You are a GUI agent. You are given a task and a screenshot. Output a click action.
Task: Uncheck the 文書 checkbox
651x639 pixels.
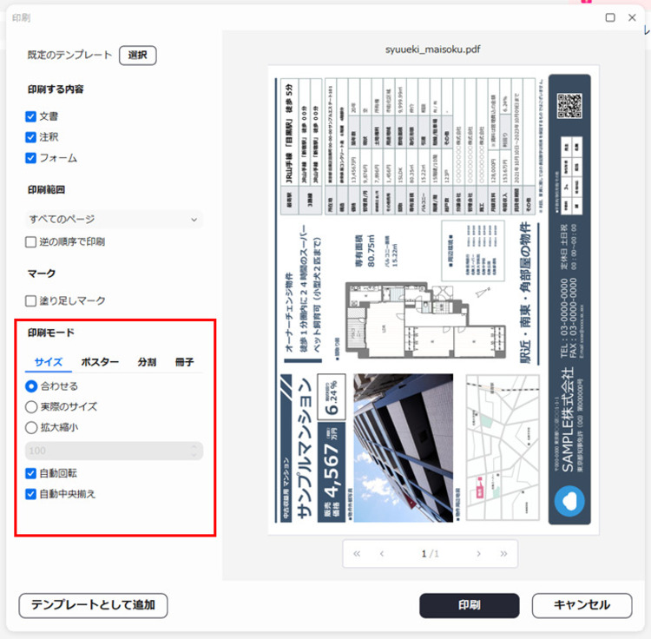pos(30,116)
